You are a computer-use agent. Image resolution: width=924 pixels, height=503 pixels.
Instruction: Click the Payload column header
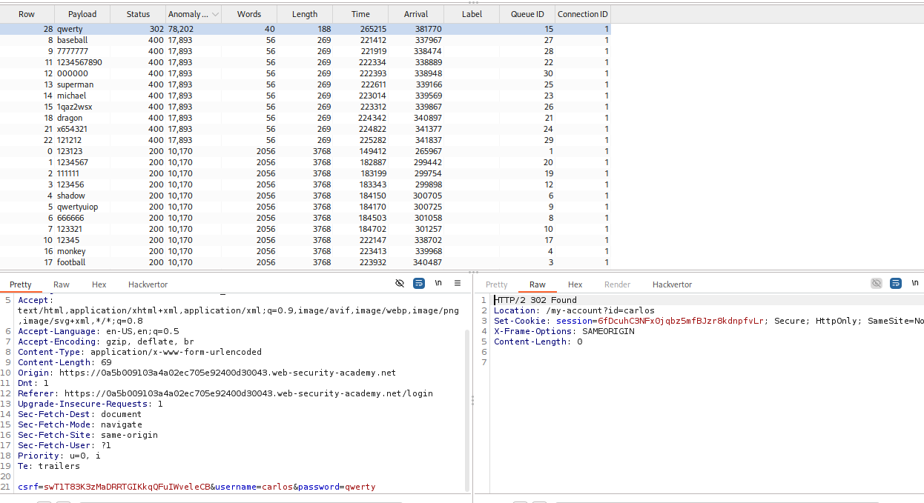tap(82, 14)
